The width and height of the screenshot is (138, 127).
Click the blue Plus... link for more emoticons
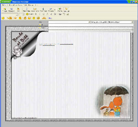[x=50, y=18]
